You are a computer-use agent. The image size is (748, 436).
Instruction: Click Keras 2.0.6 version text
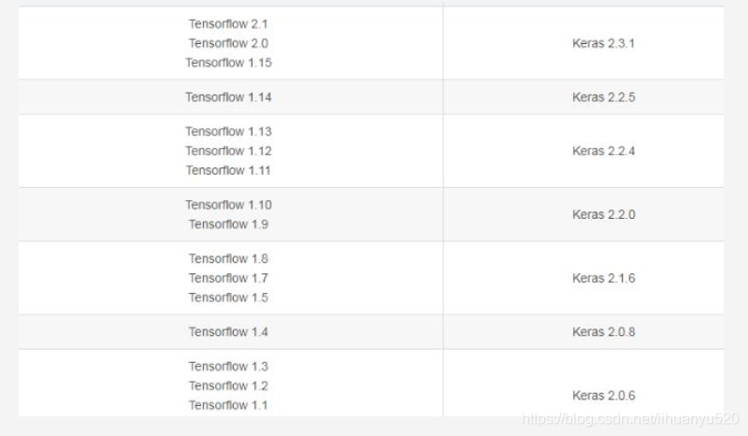(603, 396)
